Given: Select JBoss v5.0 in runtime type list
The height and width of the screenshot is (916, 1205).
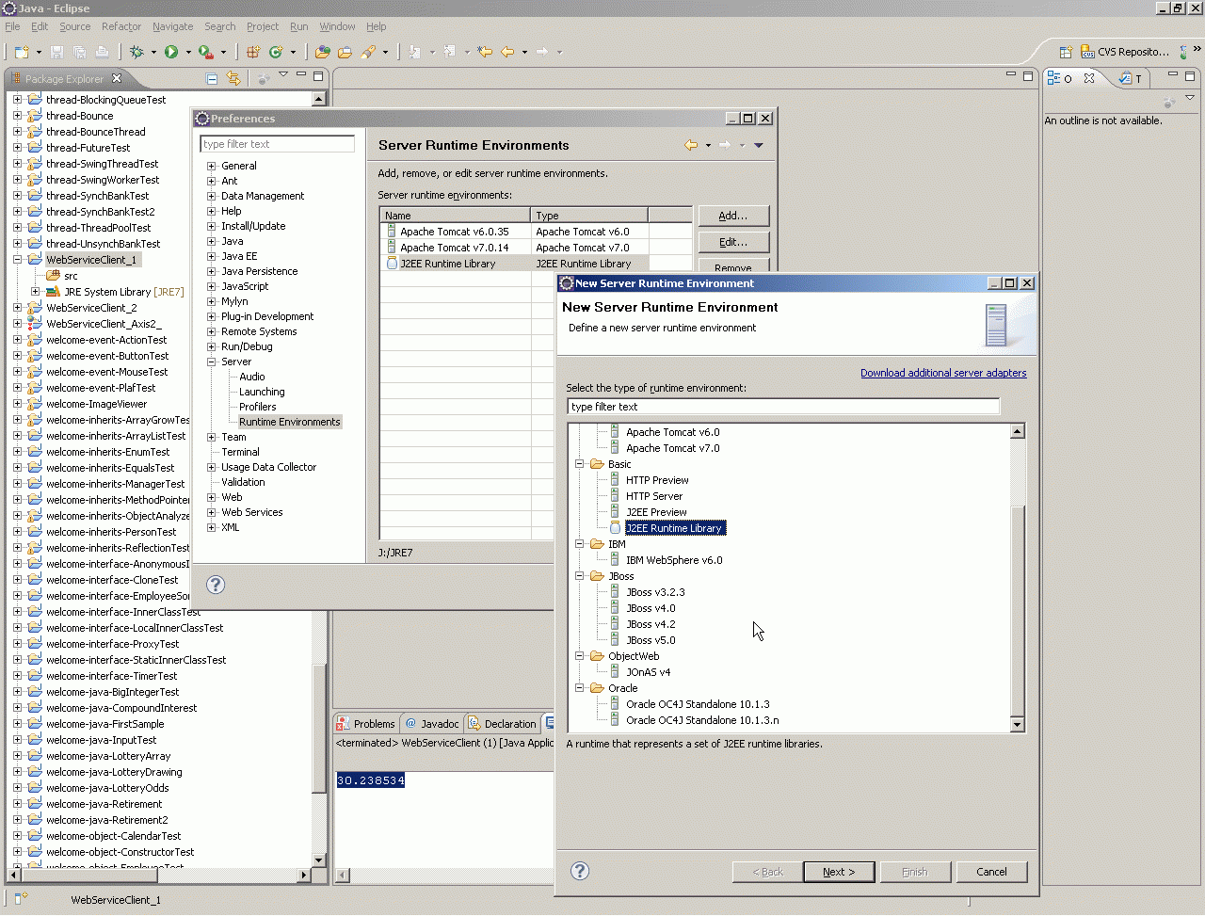Looking at the screenshot, I should coord(651,640).
